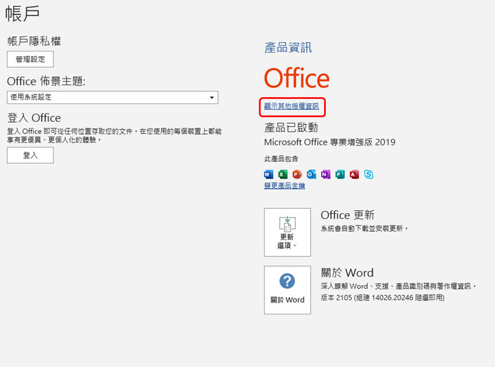Click the orange Office logo

pos(297,78)
